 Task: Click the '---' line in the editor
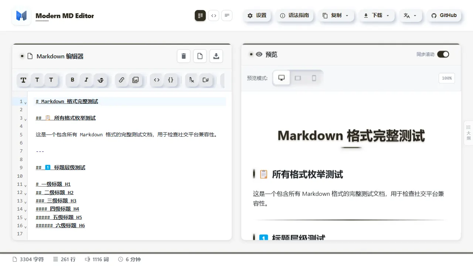(40, 151)
